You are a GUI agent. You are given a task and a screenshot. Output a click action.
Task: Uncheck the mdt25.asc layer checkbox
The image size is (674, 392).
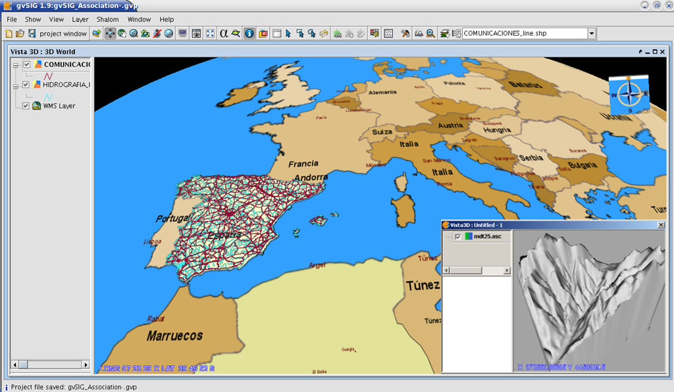tap(458, 237)
